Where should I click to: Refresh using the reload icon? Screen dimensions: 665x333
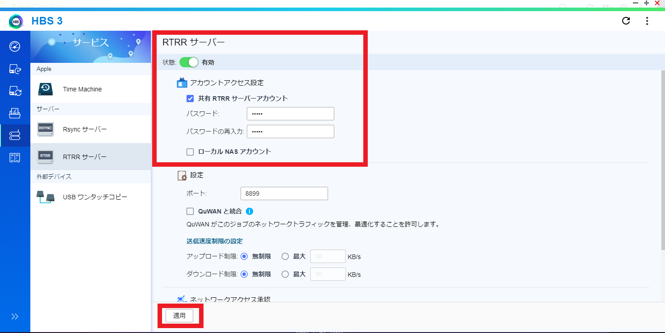(626, 21)
